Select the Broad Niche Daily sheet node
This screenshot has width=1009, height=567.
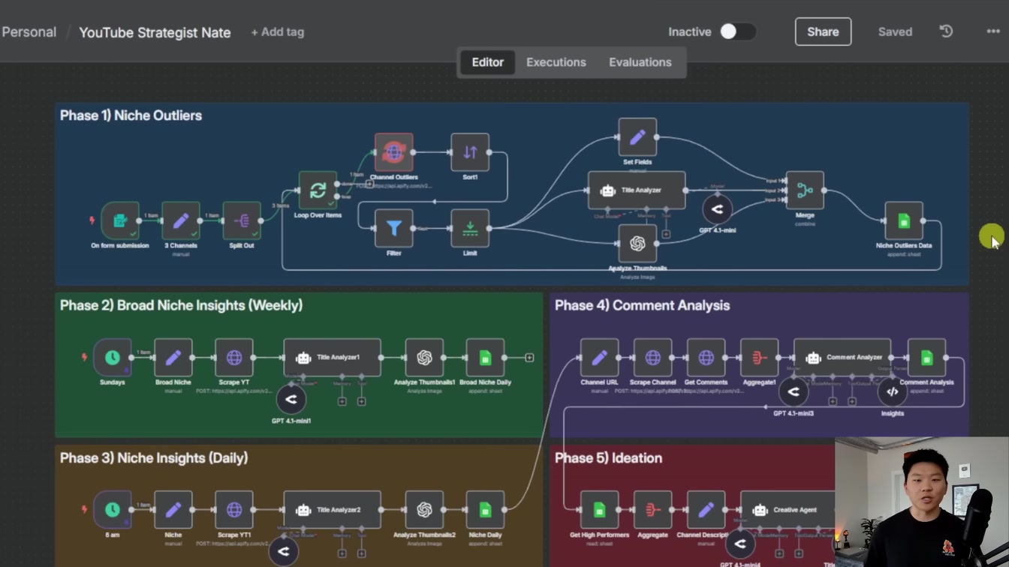[x=485, y=358]
